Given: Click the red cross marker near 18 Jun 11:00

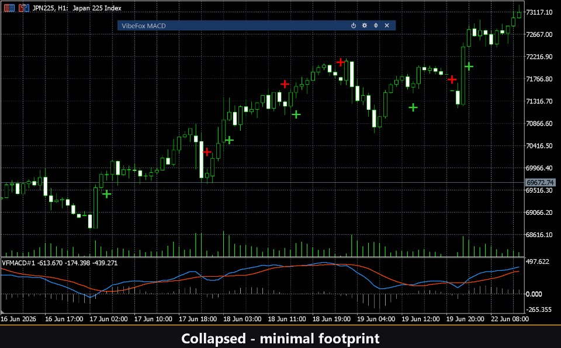Looking at the screenshot, I should tap(285, 84).
